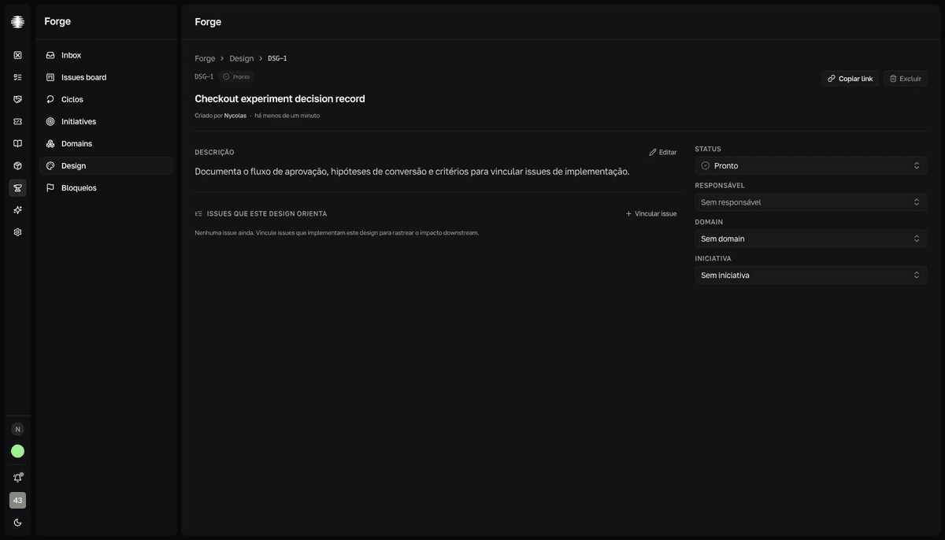Click the green circle status indicator
The height and width of the screenshot is (540, 945).
click(17, 451)
